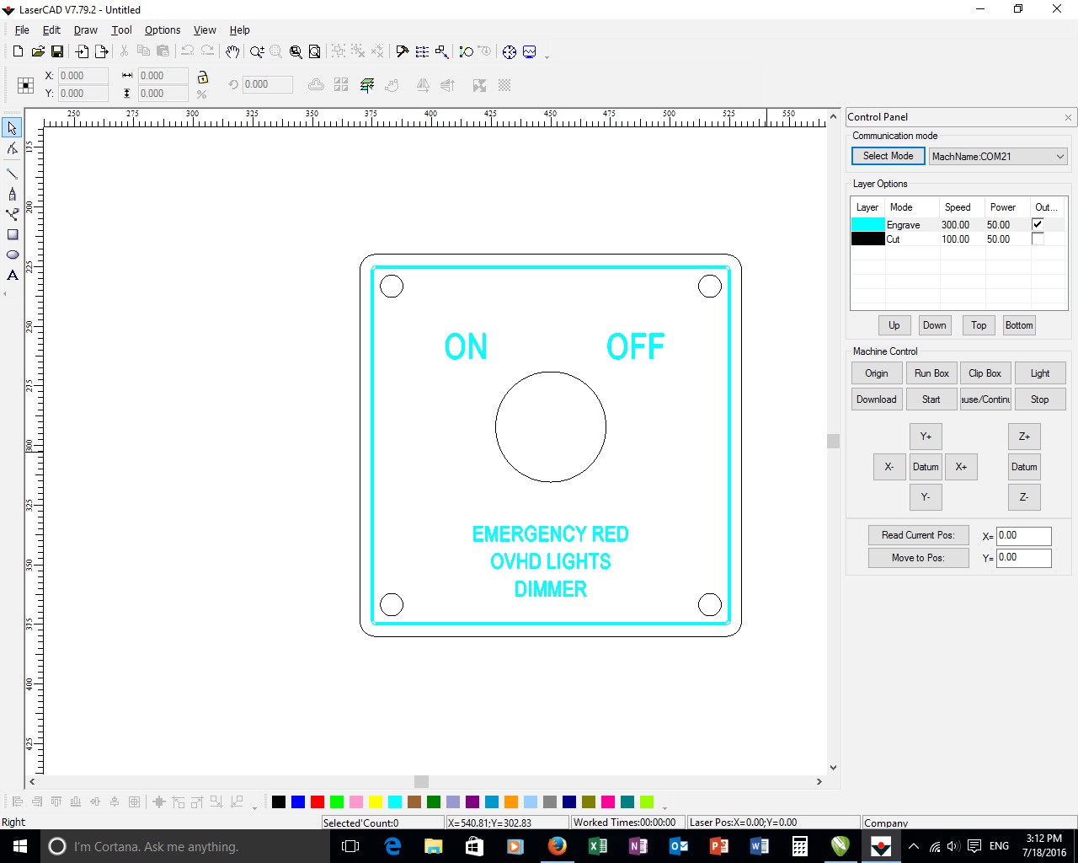
Task: Click the Run Box button
Action: point(931,373)
